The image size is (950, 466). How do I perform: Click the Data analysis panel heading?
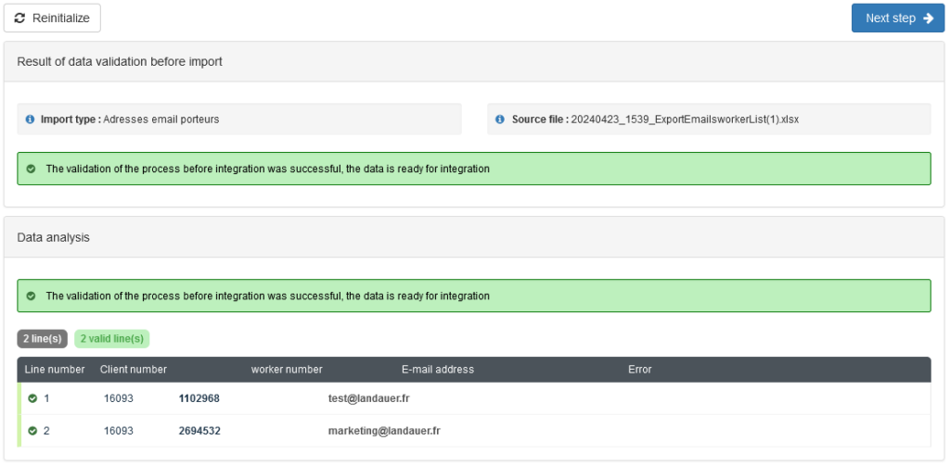click(x=53, y=237)
